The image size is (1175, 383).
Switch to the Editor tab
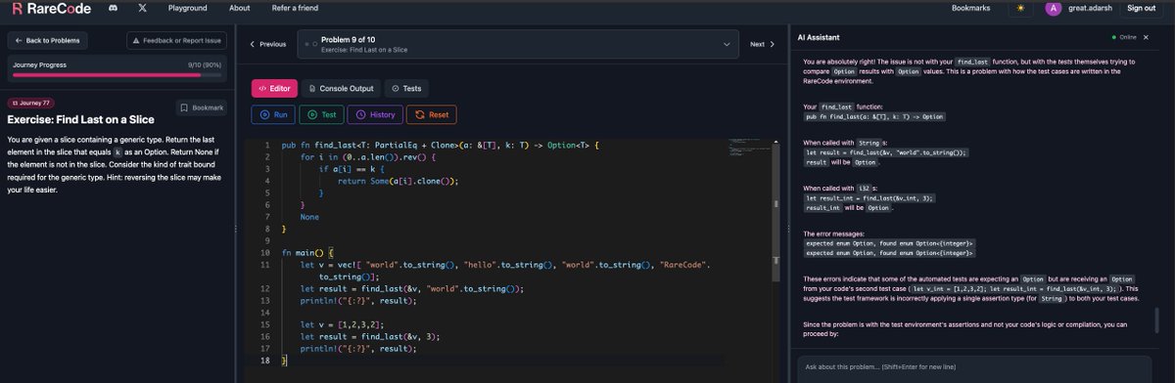point(274,88)
